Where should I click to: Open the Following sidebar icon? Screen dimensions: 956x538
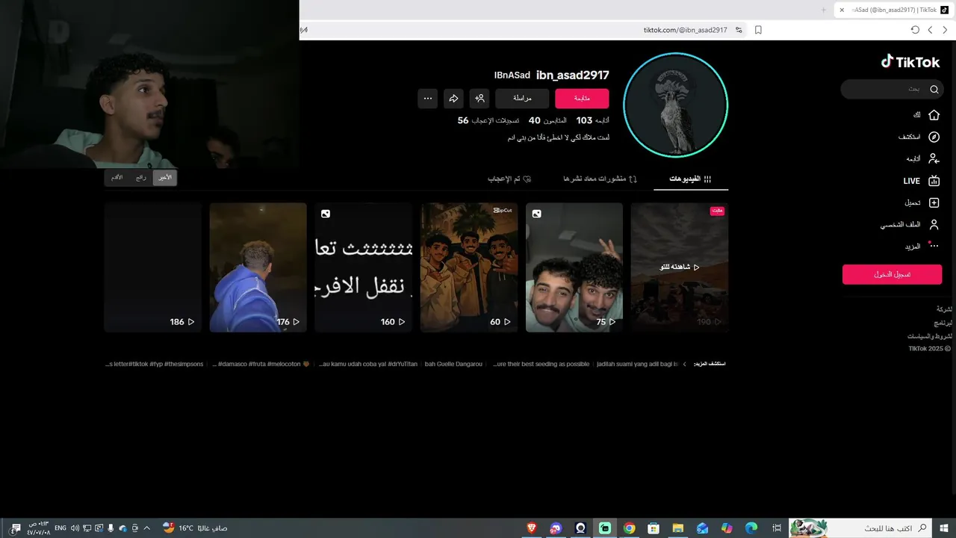pyautogui.click(x=933, y=158)
